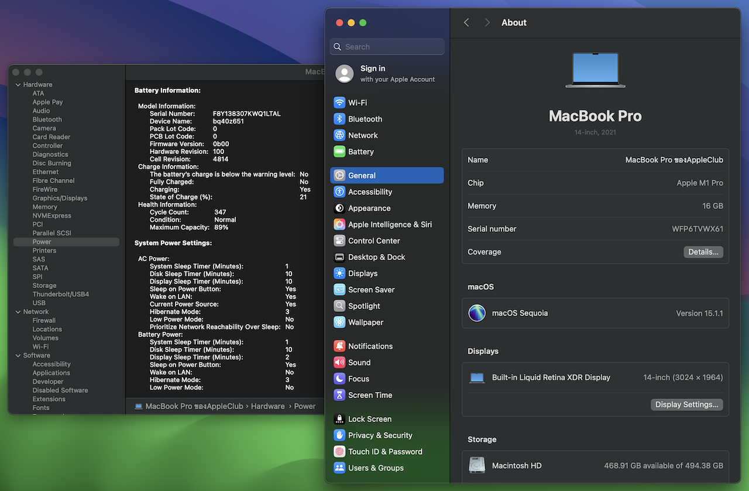Open Bluetooth in the System Settings sidebar
Screen dimensions: 749x491
click(x=387, y=119)
